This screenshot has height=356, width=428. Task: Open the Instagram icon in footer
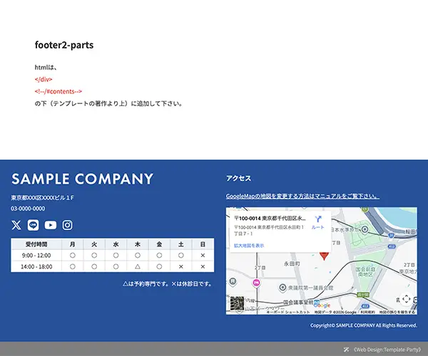pos(68,225)
